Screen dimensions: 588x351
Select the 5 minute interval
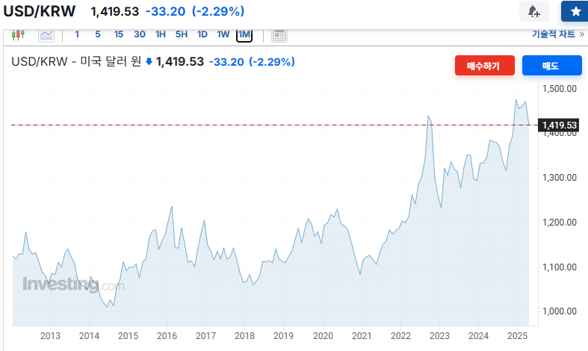tap(98, 34)
